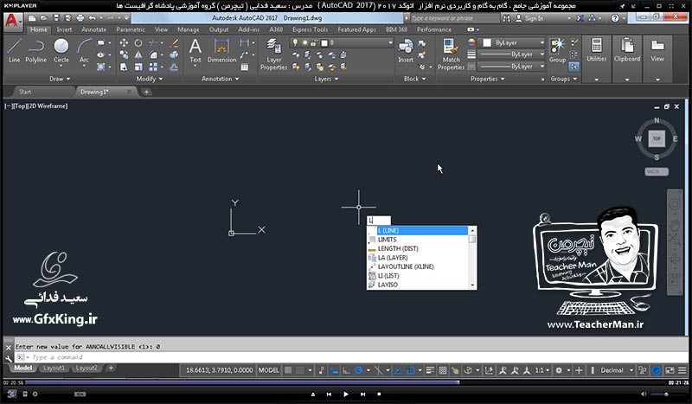The width and height of the screenshot is (692, 404).
Task: Open Layer Properties manager
Action: tap(273, 55)
